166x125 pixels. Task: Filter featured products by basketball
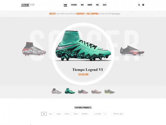[84, 114]
